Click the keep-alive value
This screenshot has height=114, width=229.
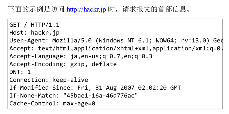pyautogui.click(x=70, y=80)
